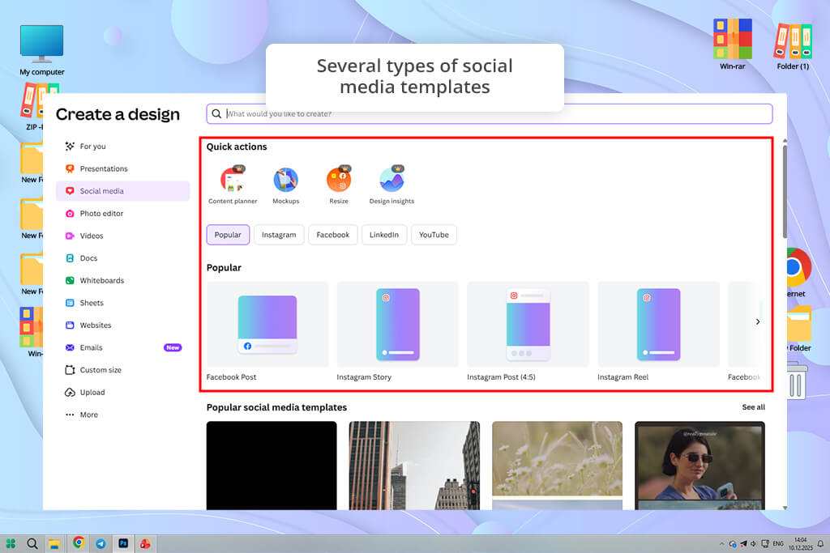Open the Emails category
830x553 pixels.
123,347
